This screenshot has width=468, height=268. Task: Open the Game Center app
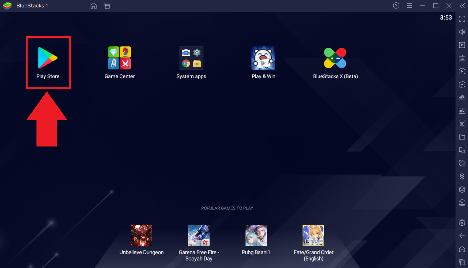120,62
